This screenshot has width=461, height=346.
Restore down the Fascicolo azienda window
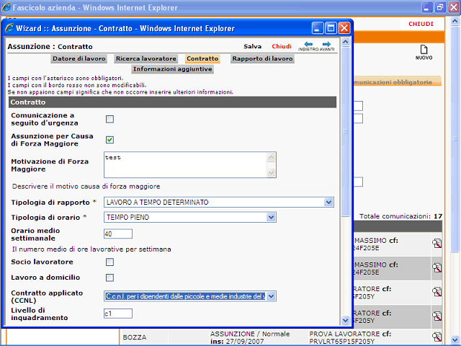[x=440, y=7]
